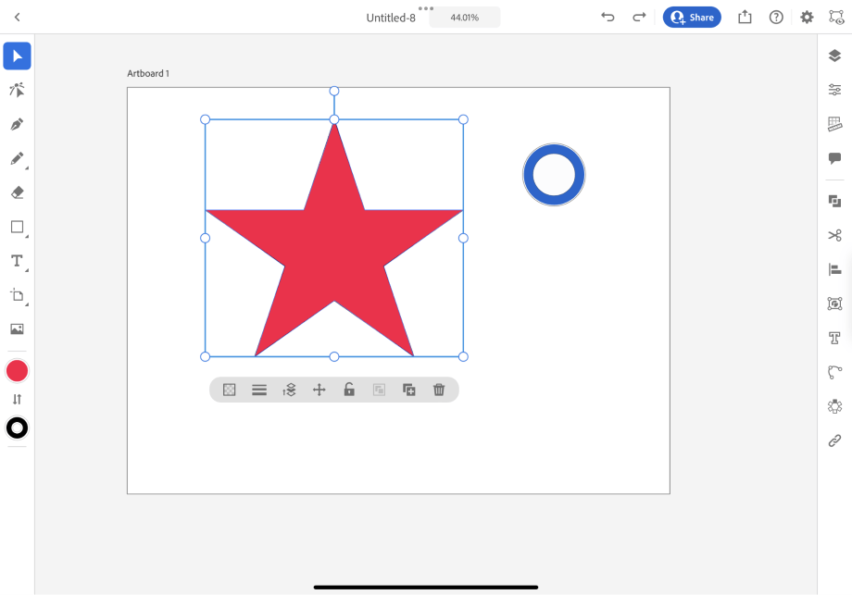Image resolution: width=852 pixels, height=595 pixels.
Task: Open the Object panel gear icon
Action: [834, 406]
